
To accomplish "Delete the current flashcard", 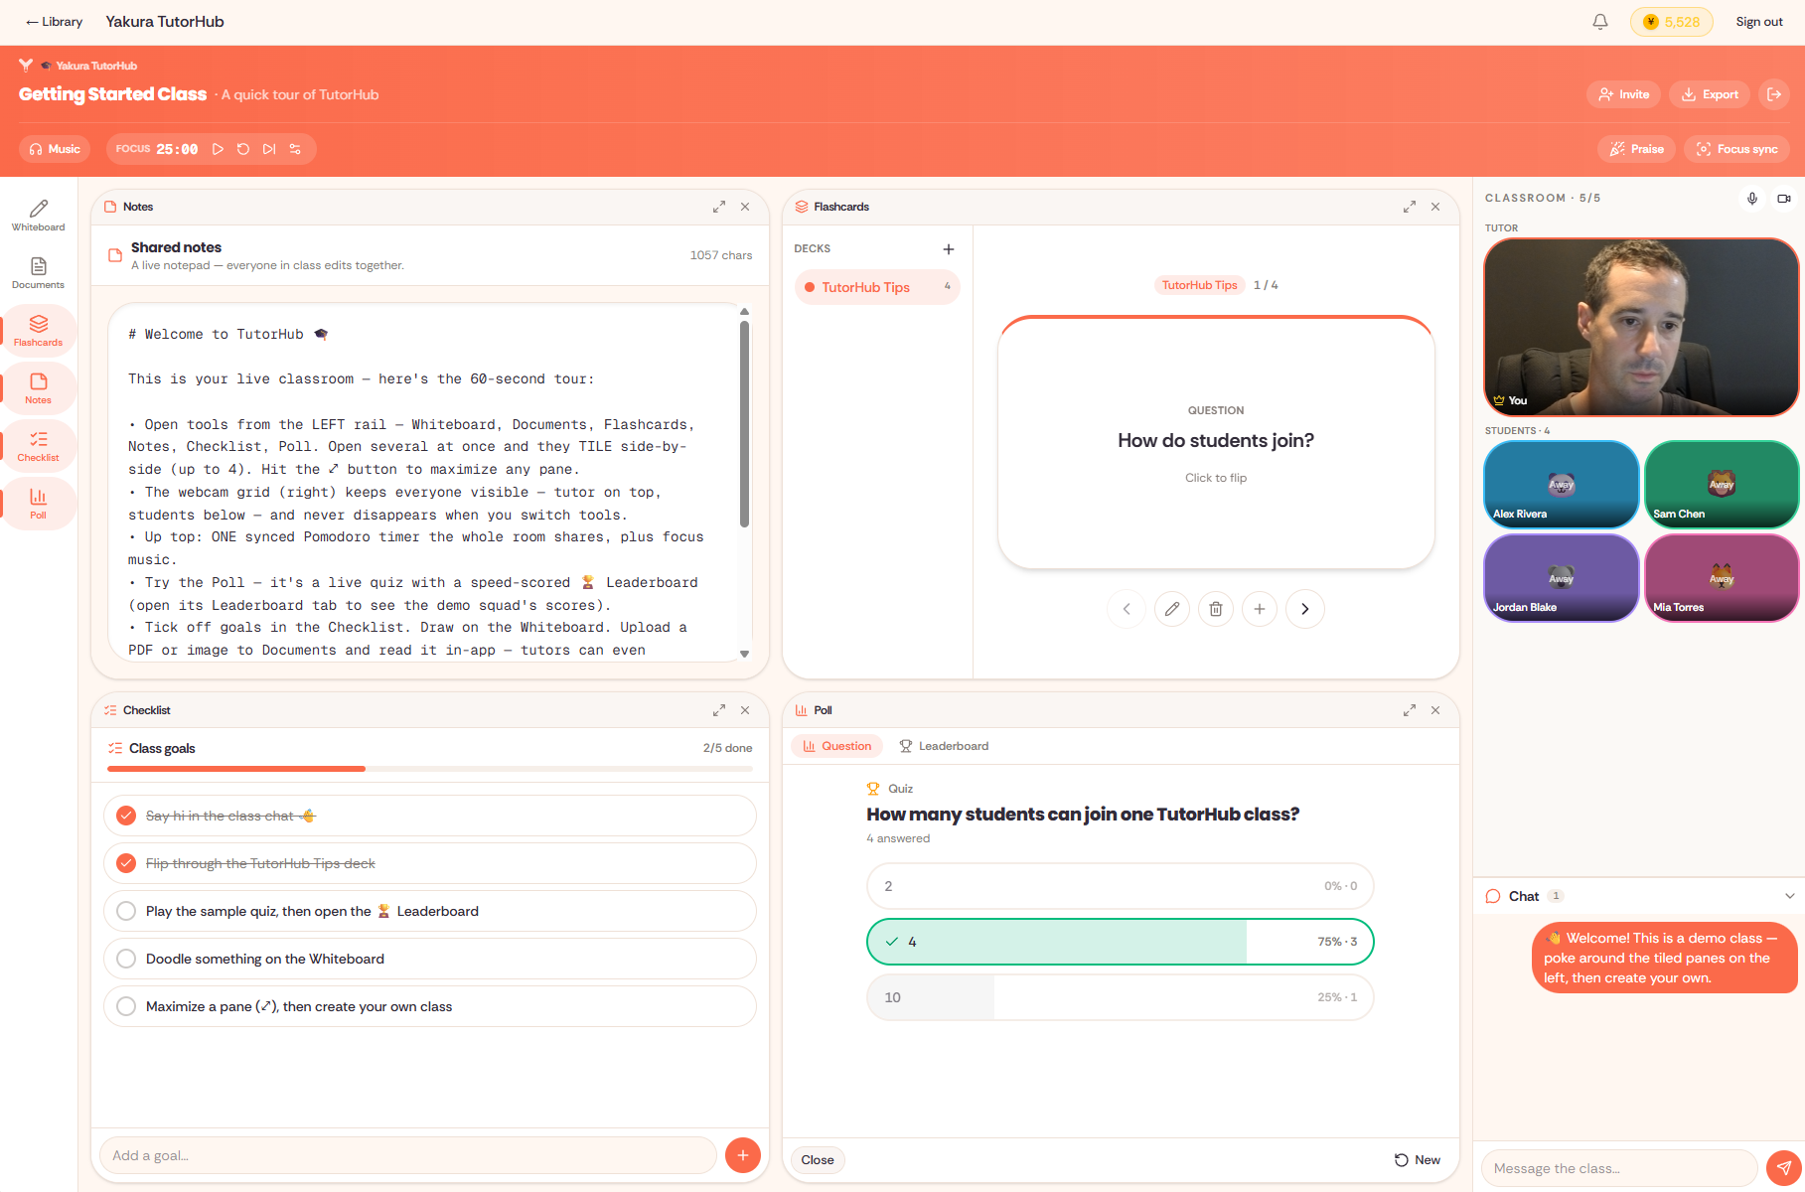I will [1216, 609].
